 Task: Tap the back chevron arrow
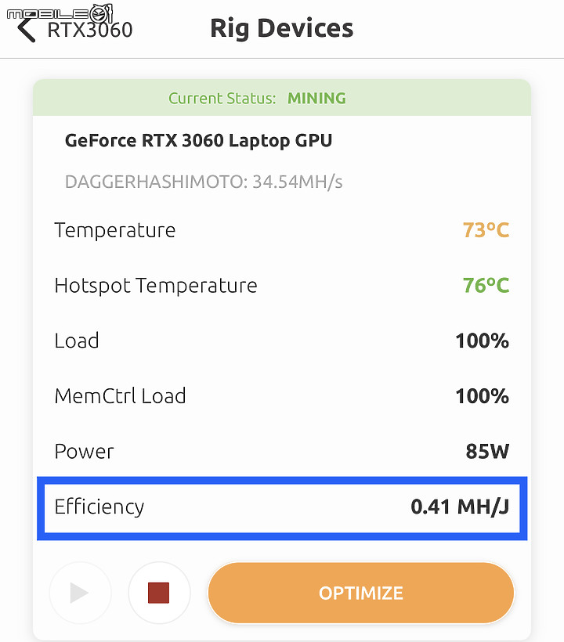27,31
